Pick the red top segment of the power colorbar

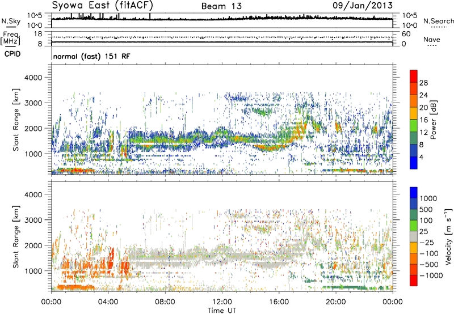click(x=414, y=76)
